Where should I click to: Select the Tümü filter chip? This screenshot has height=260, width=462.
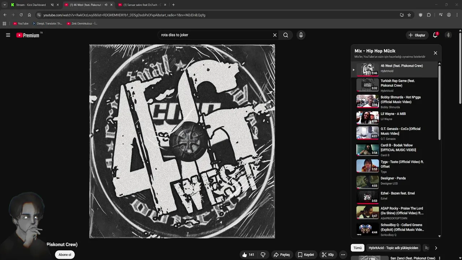(357, 248)
